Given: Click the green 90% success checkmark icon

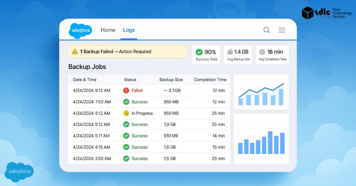Looking at the screenshot, I should pos(199,52).
